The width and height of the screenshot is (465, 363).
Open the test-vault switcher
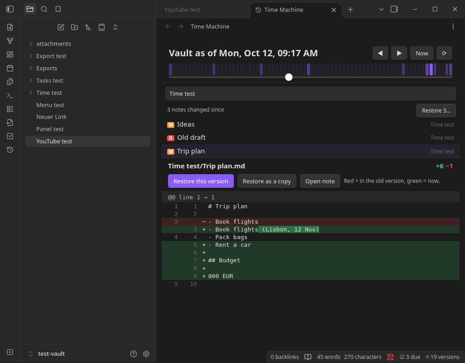[47, 353]
